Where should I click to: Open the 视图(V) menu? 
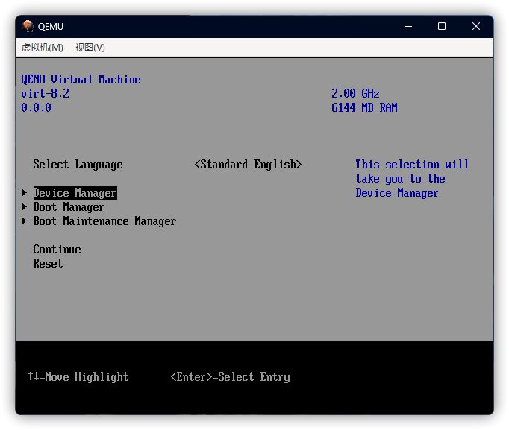coord(90,48)
